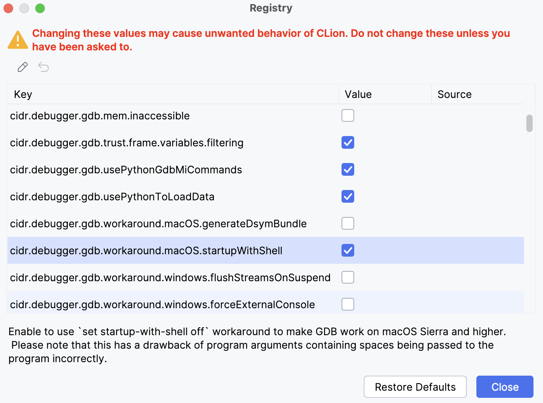
Task: Enable macOS.generateDsymBundle checkbox
Action: tap(347, 223)
